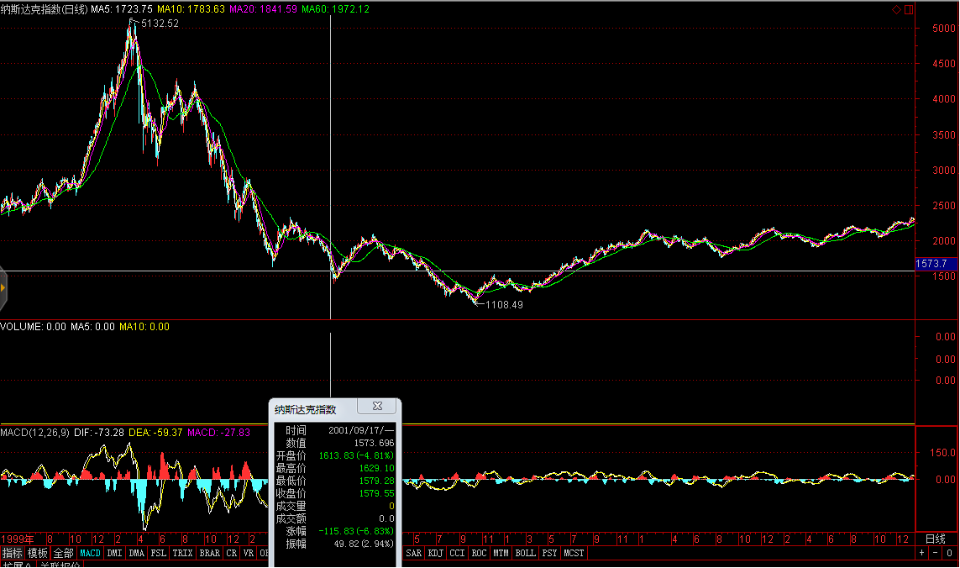
Task: Switch to the MTM indicator
Action: coord(501,553)
